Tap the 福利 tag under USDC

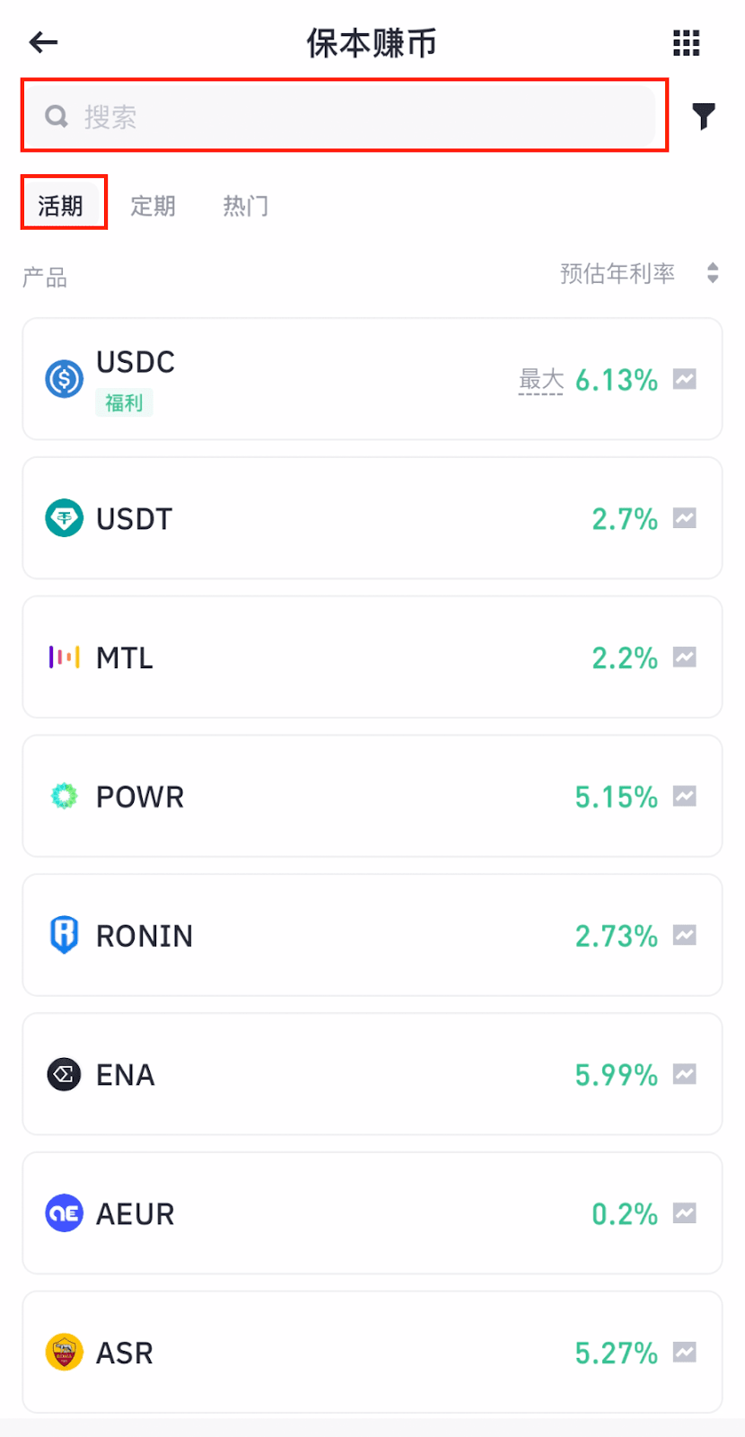pyautogui.click(x=124, y=402)
